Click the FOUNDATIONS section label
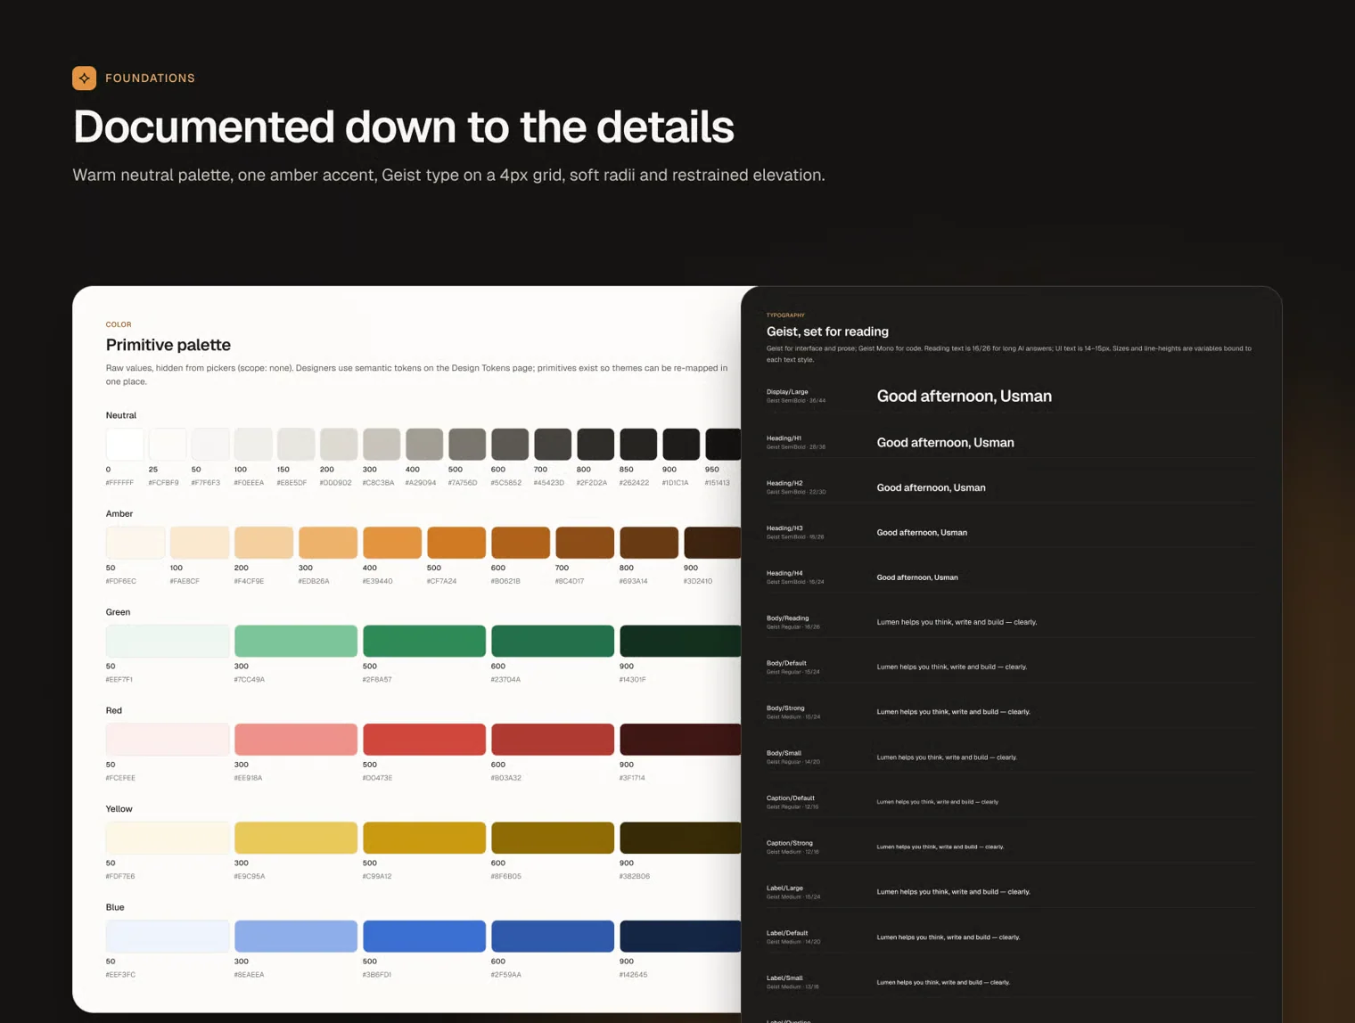 click(150, 78)
